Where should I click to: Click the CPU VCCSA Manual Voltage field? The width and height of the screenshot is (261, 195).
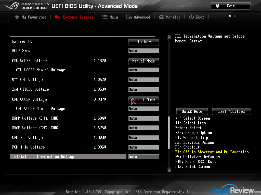(144, 109)
